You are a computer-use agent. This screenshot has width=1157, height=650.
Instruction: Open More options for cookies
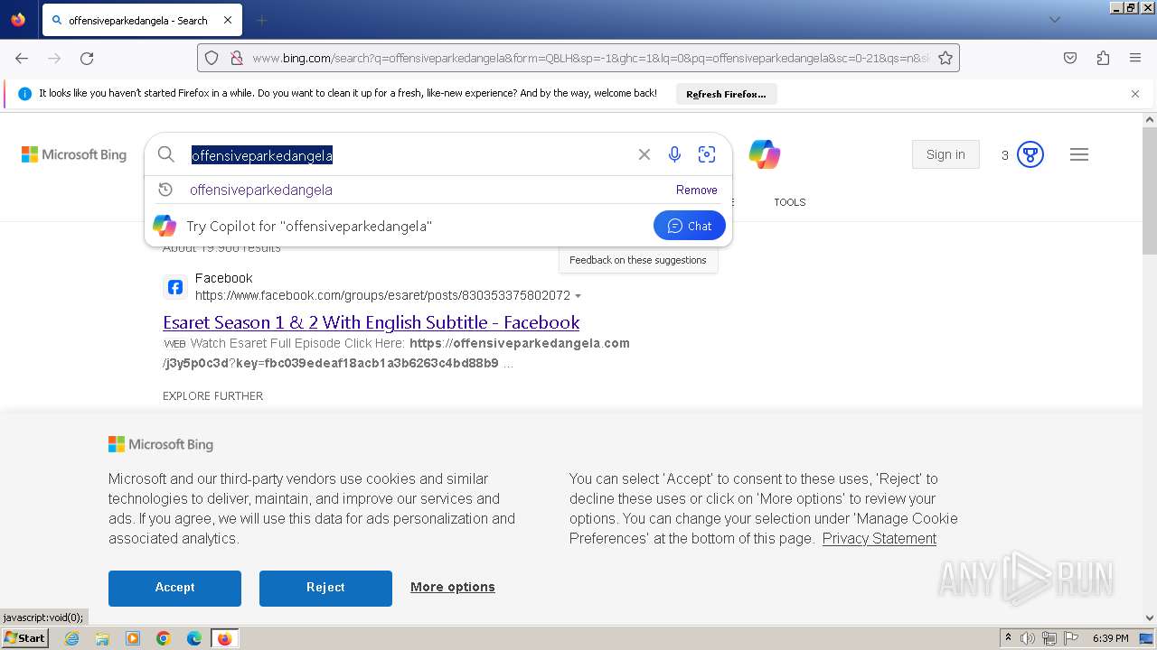[x=453, y=587]
